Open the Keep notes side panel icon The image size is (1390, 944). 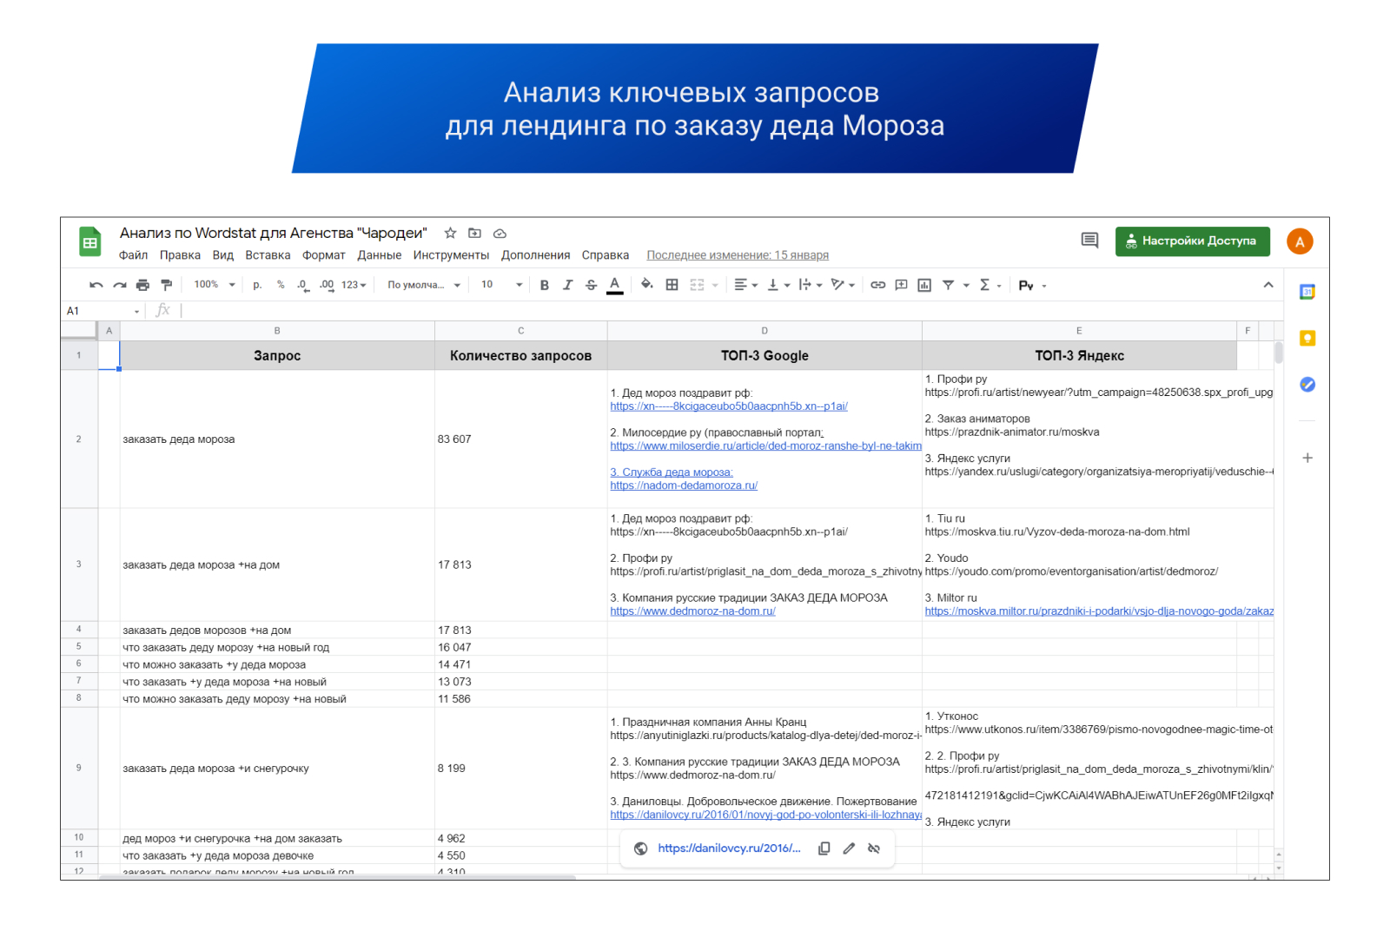click(1307, 338)
